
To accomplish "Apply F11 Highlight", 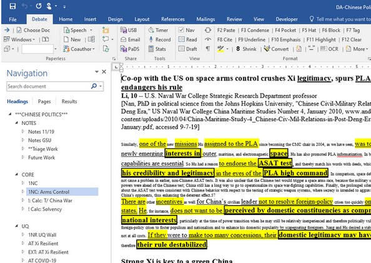I will [x=321, y=39].
